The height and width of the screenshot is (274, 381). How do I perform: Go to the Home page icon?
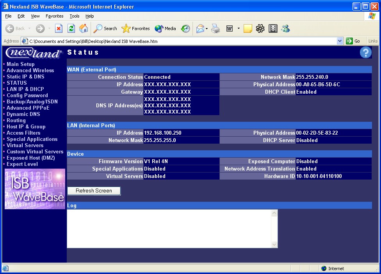pyautogui.click(x=84, y=28)
